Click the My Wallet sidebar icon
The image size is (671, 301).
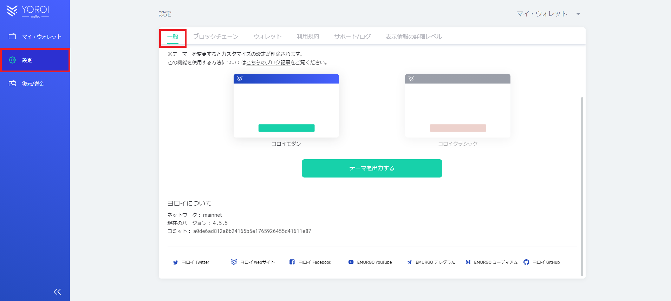pyautogui.click(x=12, y=36)
